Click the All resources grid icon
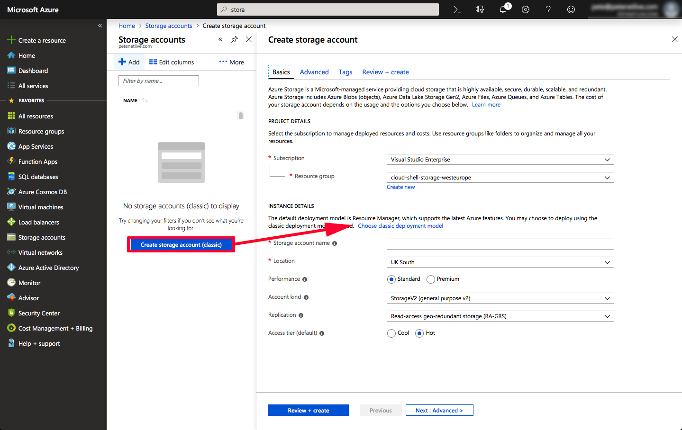The image size is (682, 430). [11, 116]
